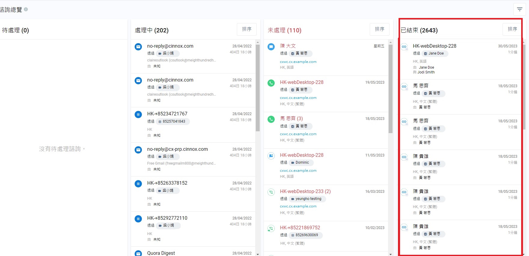Screen dimensions: 529x256
Task: Click the Jodi Smith name
Action: pos(426,72)
